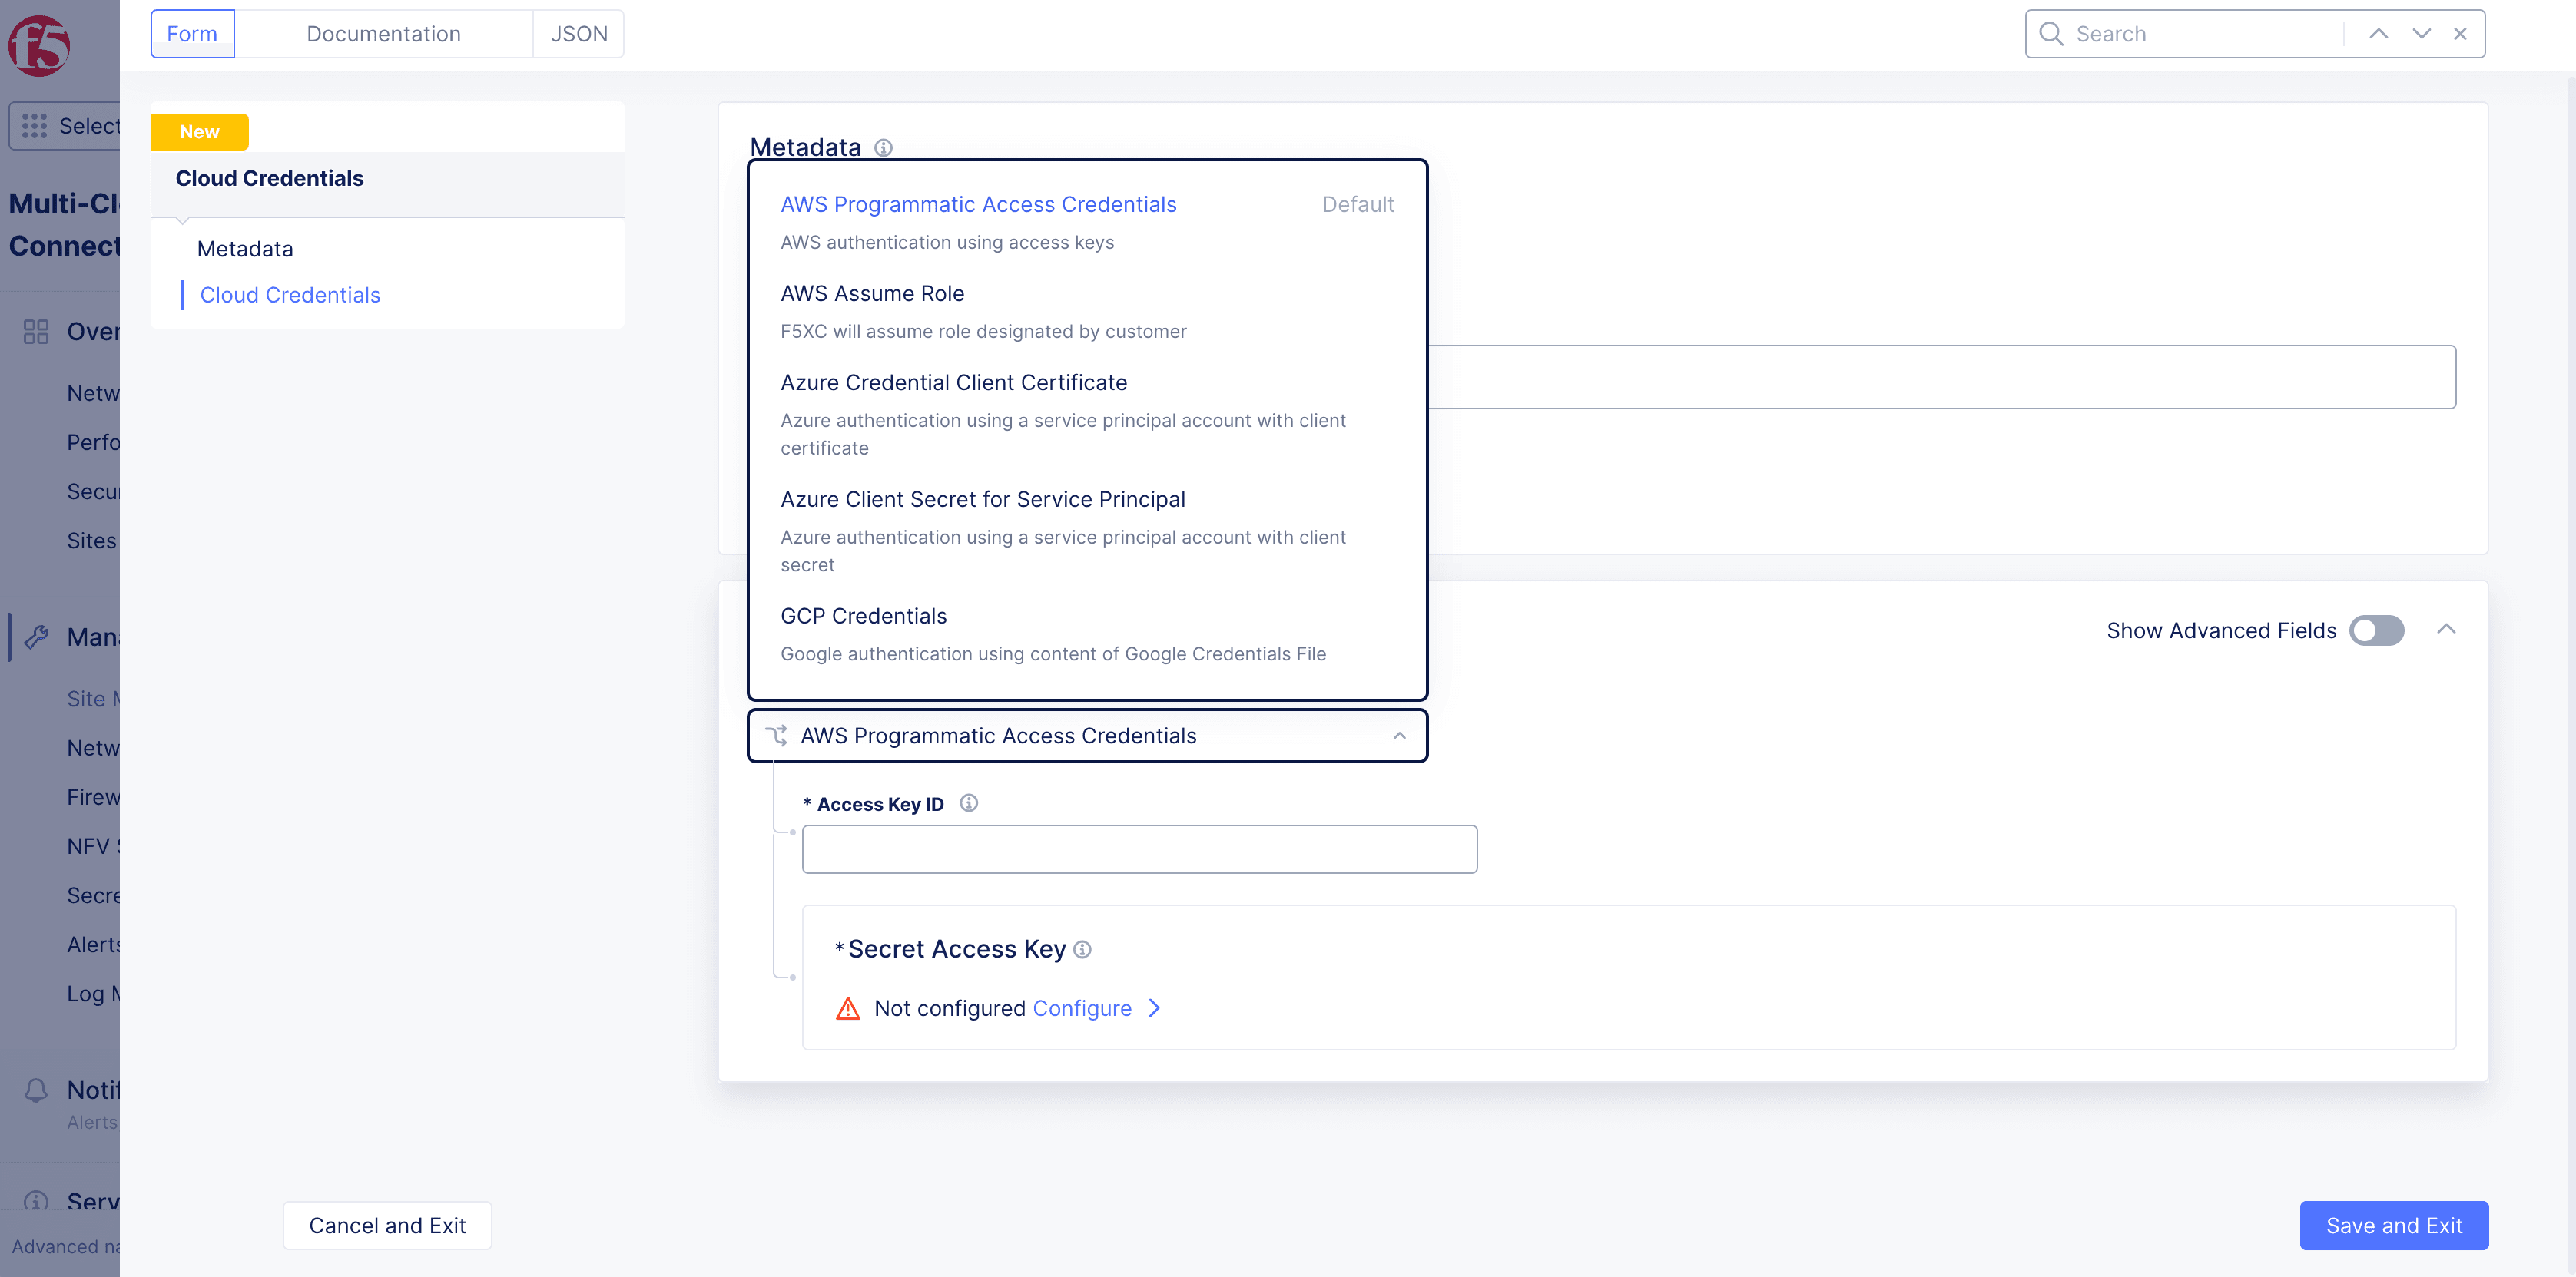Click the search magnifier icon
The image size is (2576, 1277).
(2051, 34)
